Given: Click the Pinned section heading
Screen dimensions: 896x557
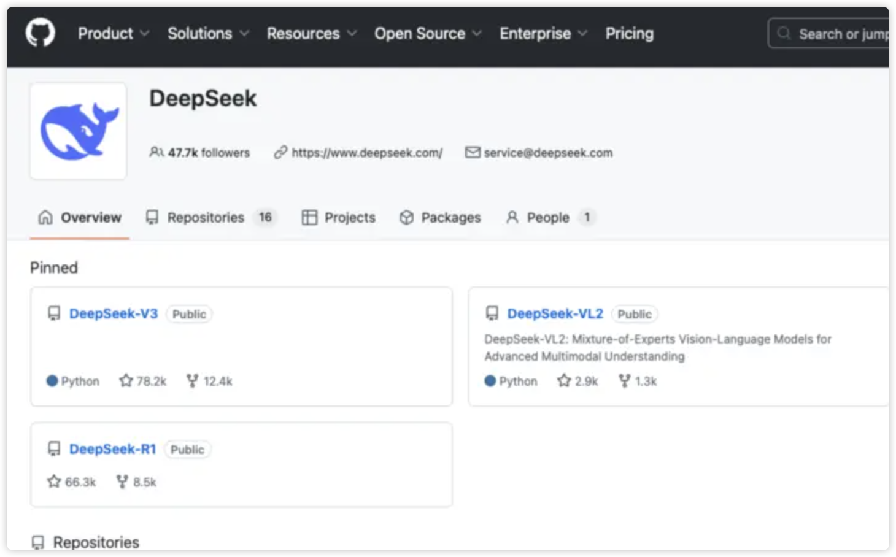Looking at the screenshot, I should pos(54,268).
